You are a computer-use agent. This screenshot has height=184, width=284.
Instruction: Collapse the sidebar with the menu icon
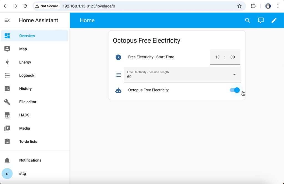tap(7, 20)
